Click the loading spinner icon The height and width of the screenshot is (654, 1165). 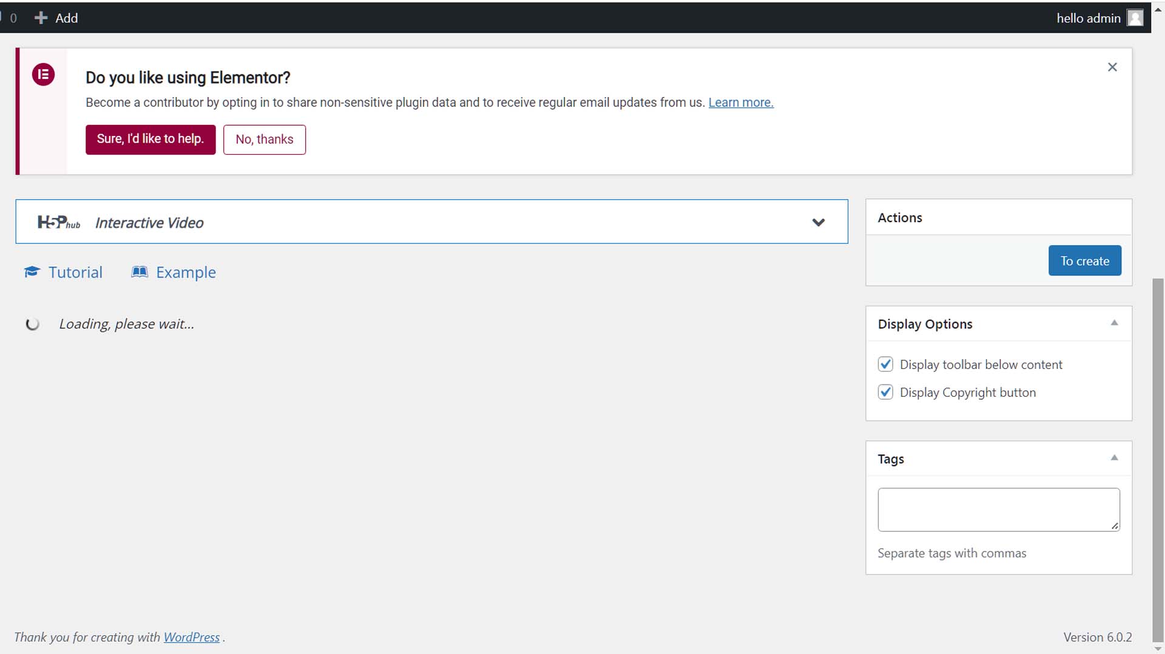[x=33, y=324]
